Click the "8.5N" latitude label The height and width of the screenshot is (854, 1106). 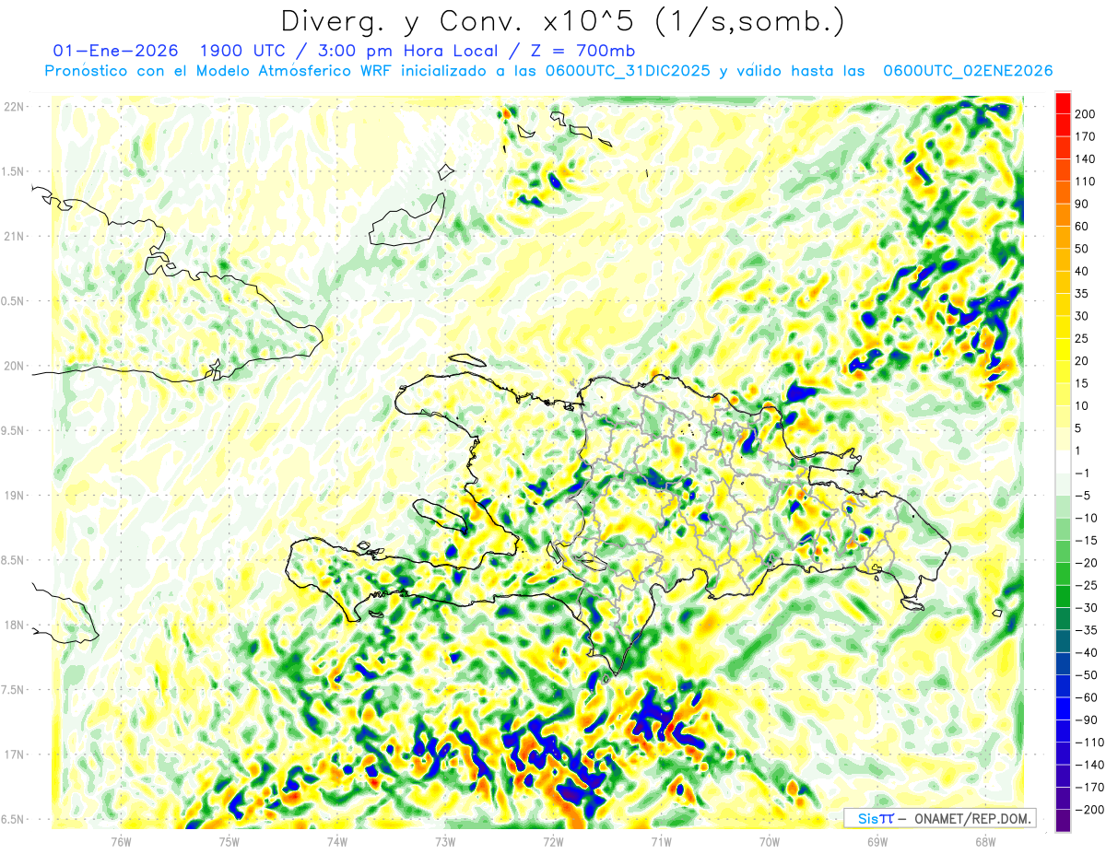tap(14, 560)
